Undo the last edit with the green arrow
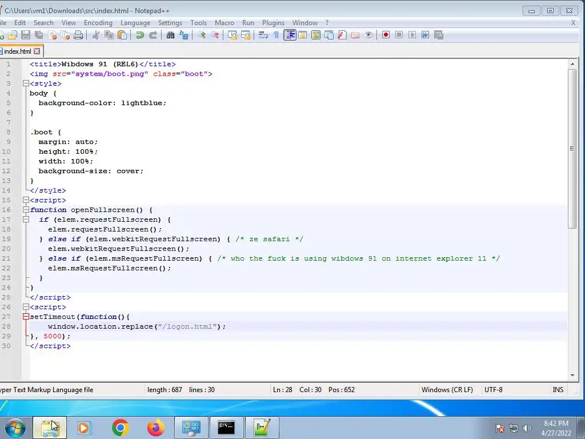This screenshot has width=585, height=439. click(x=140, y=35)
